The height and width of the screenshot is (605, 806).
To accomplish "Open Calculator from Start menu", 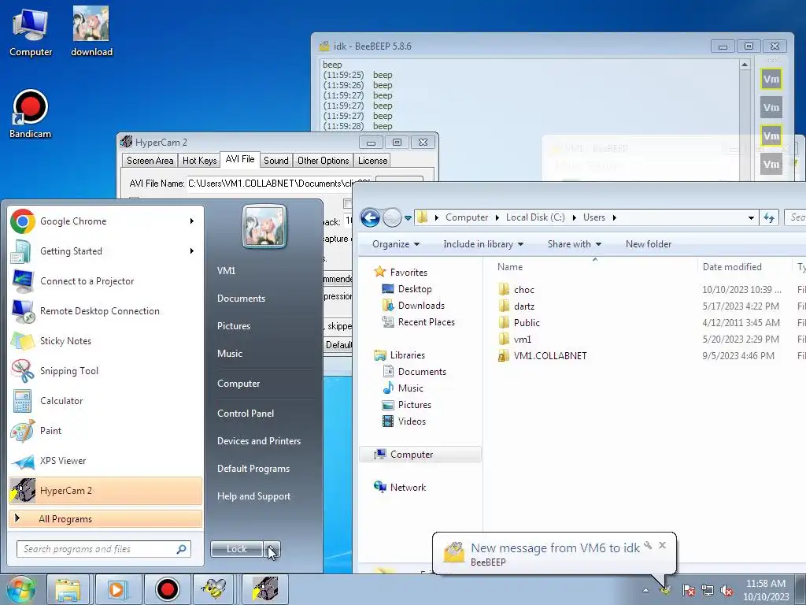I will (x=105, y=401).
